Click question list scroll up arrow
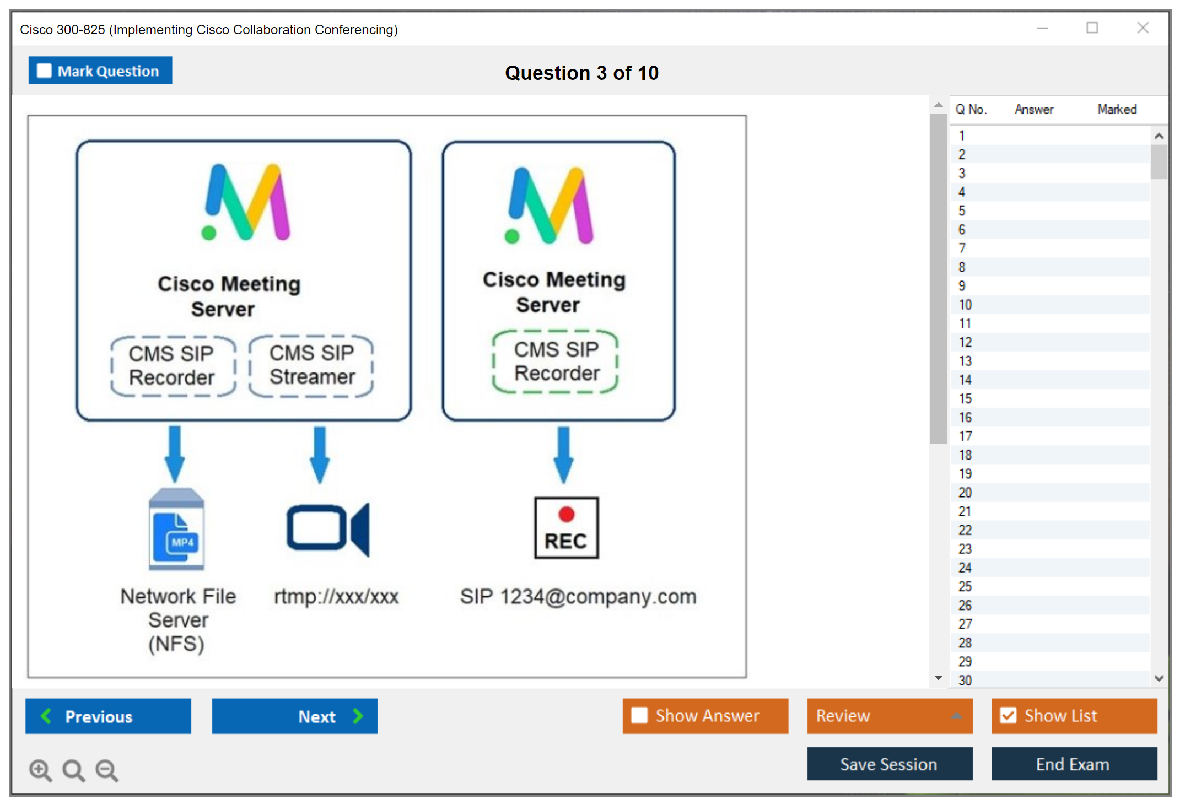Screen dimensions: 1185x810 coord(1159,136)
